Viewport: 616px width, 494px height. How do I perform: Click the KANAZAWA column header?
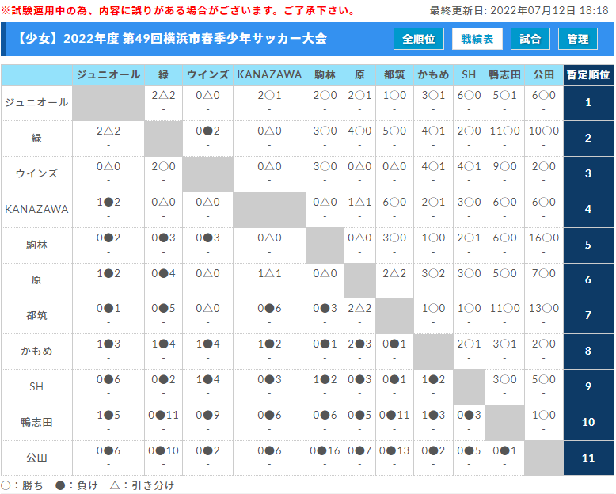coord(269,75)
